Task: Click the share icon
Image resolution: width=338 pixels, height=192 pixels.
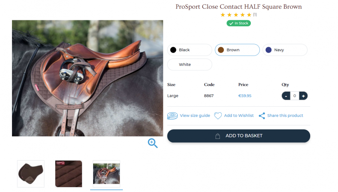Action: [262, 116]
